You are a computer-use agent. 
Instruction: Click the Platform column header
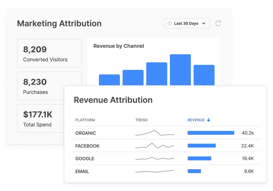85,120
